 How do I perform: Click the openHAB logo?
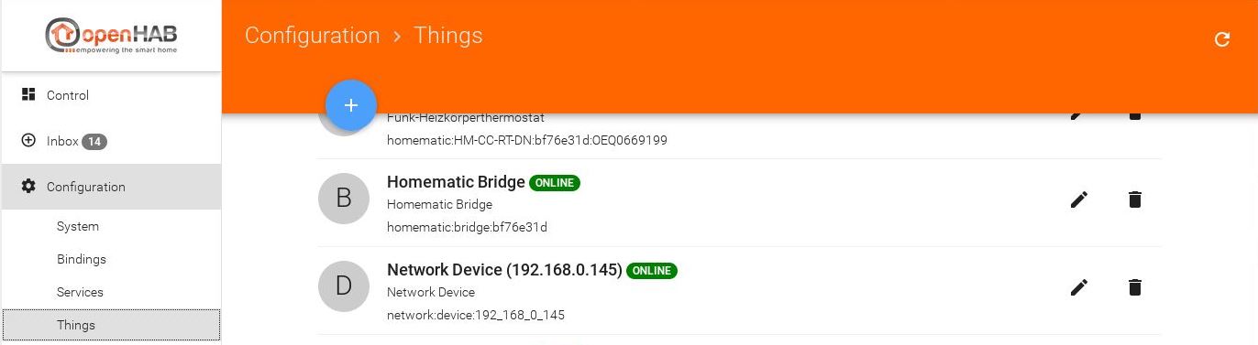point(111,36)
